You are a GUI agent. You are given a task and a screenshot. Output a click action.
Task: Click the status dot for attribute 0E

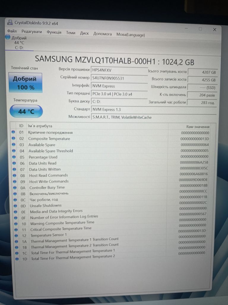tap(16, 212)
